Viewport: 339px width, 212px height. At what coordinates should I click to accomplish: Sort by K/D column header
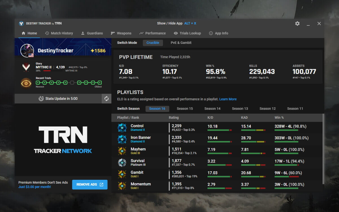pyautogui.click(x=211, y=118)
